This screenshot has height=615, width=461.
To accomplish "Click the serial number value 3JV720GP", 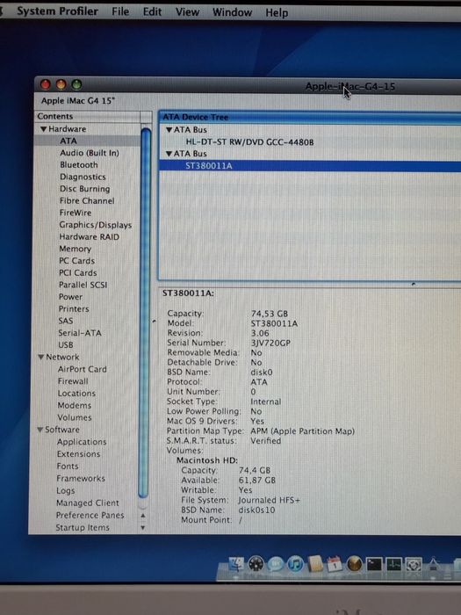I will click(270, 343).
